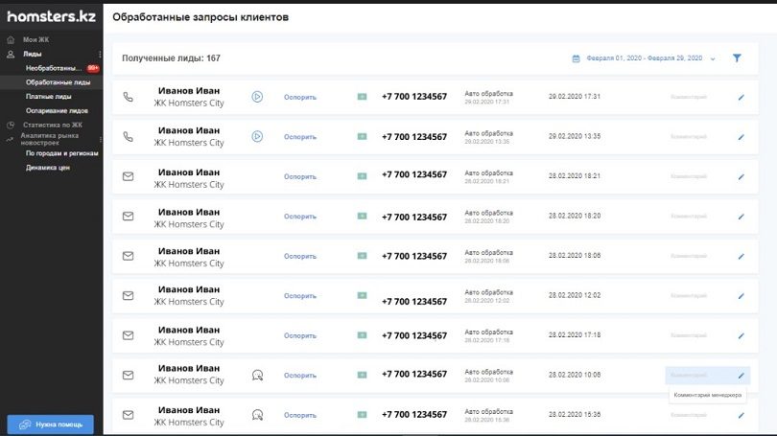777x436 pixels.
Task: Open Платные лиды in sidebar
Action: [49, 97]
